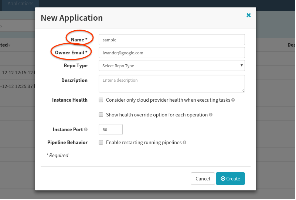Image resolution: width=296 pixels, height=200 pixels.
Task: Click help icon beside cloud provider health option
Action: point(233,100)
